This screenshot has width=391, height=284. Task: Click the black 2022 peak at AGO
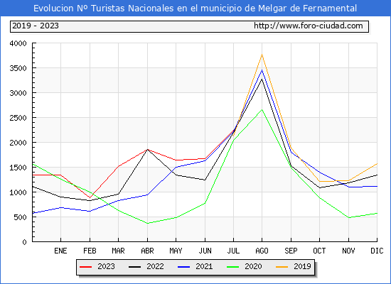[x=262, y=79]
